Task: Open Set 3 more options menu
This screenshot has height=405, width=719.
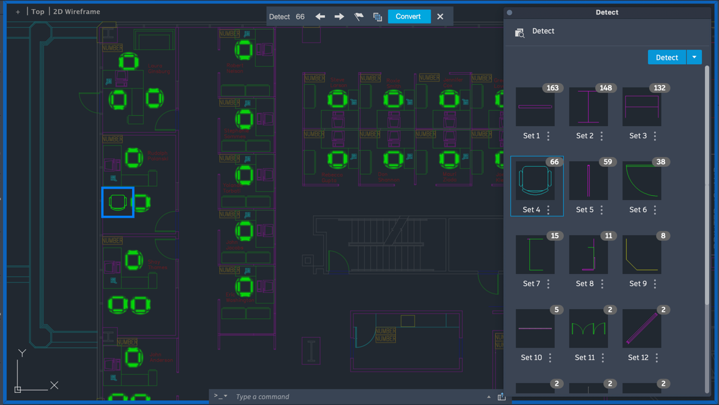Action: coord(655,136)
